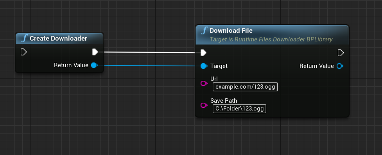Click the Save Path pin label
Viewport: 382px width, 155px height.
coord(224,101)
